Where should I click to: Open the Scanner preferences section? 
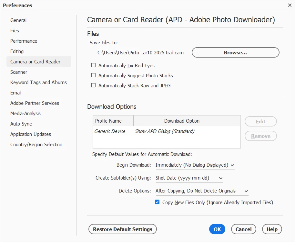pyautogui.click(x=19, y=72)
